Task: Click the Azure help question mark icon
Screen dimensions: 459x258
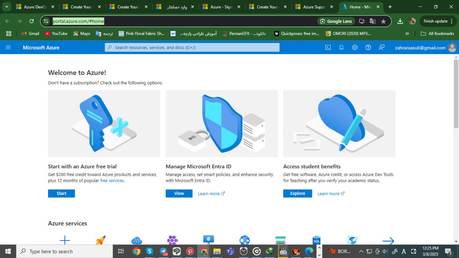Action: [x=368, y=47]
